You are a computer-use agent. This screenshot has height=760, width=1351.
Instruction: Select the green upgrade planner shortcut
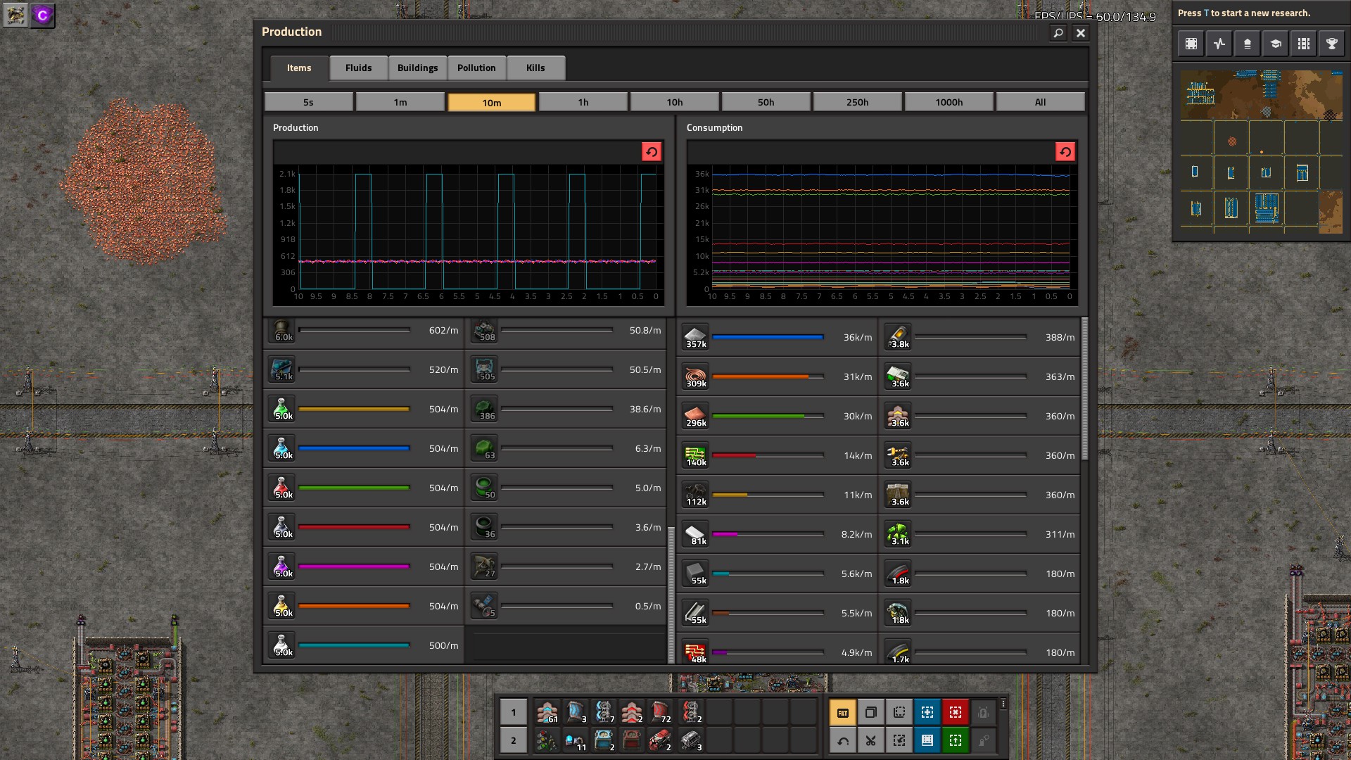coord(956,740)
